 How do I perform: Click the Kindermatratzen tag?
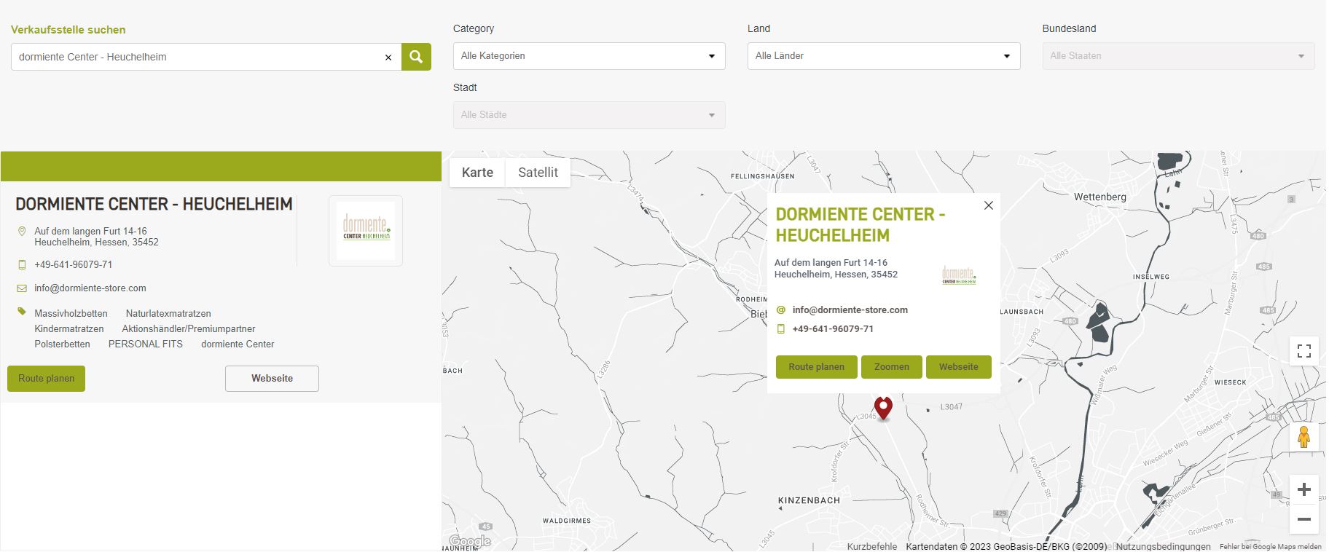[69, 329]
